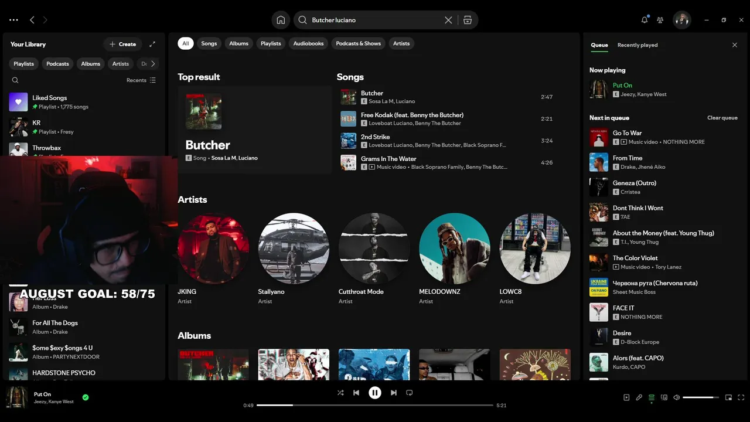Toggle the Queue button in player bar
750x422 pixels.
(x=652, y=397)
